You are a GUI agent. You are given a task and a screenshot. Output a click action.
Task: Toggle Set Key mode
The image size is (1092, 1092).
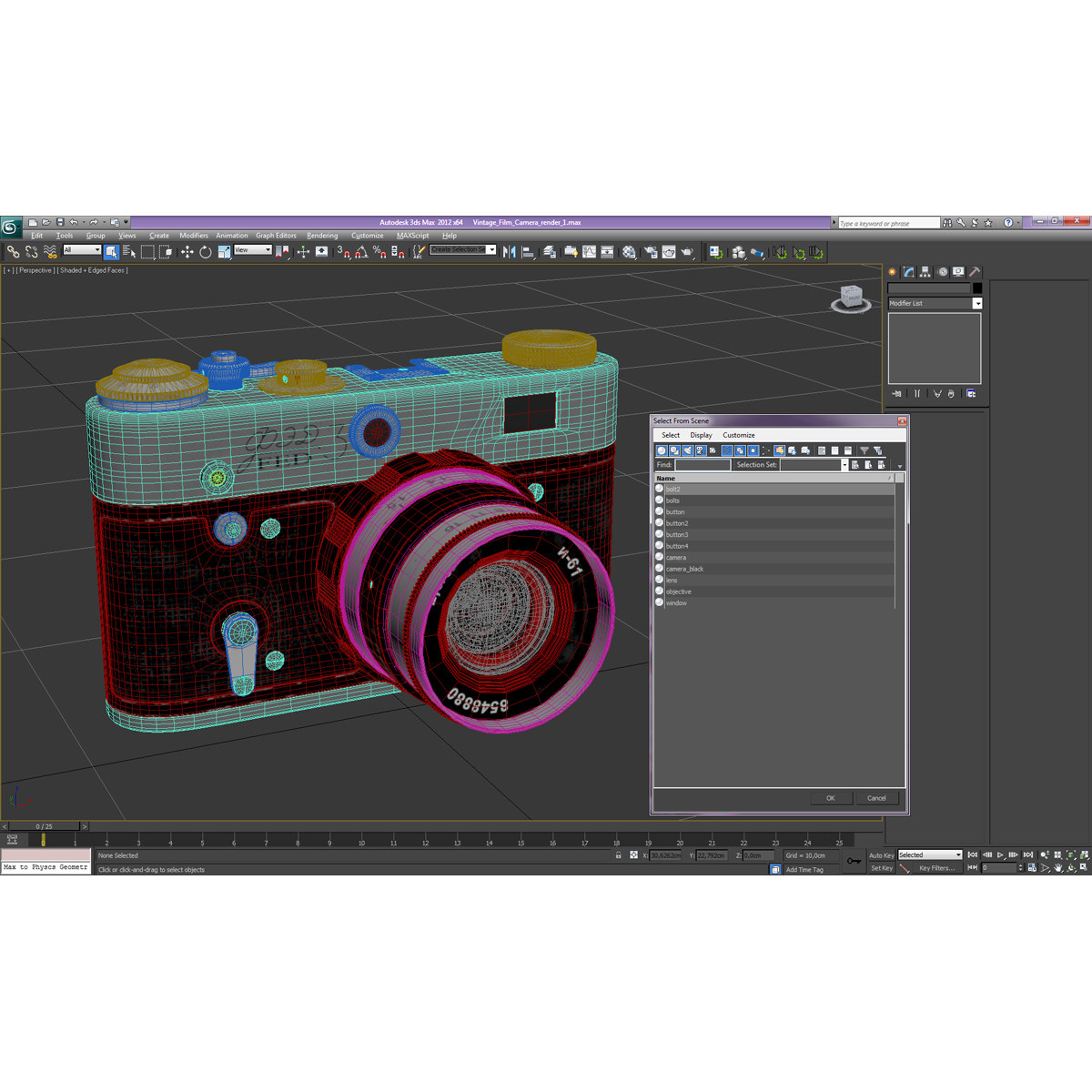pyautogui.click(x=881, y=868)
